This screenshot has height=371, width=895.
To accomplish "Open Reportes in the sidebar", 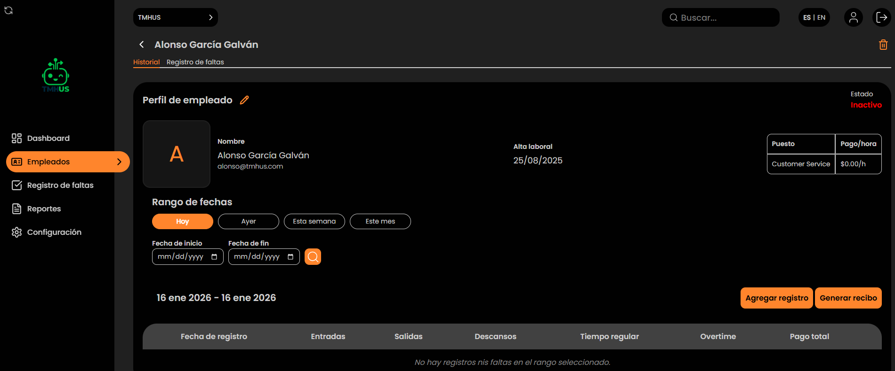I will (x=44, y=209).
